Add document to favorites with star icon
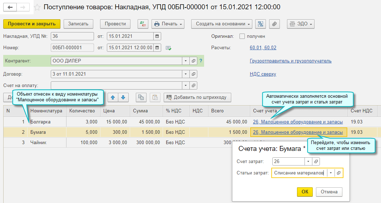 coord(37,7)
